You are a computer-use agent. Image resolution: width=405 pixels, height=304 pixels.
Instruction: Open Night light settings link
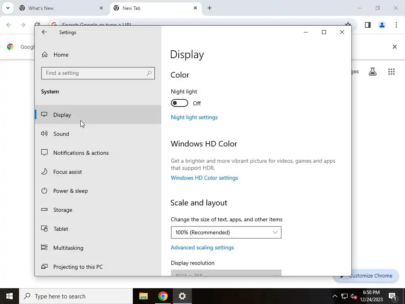point(194,117)
